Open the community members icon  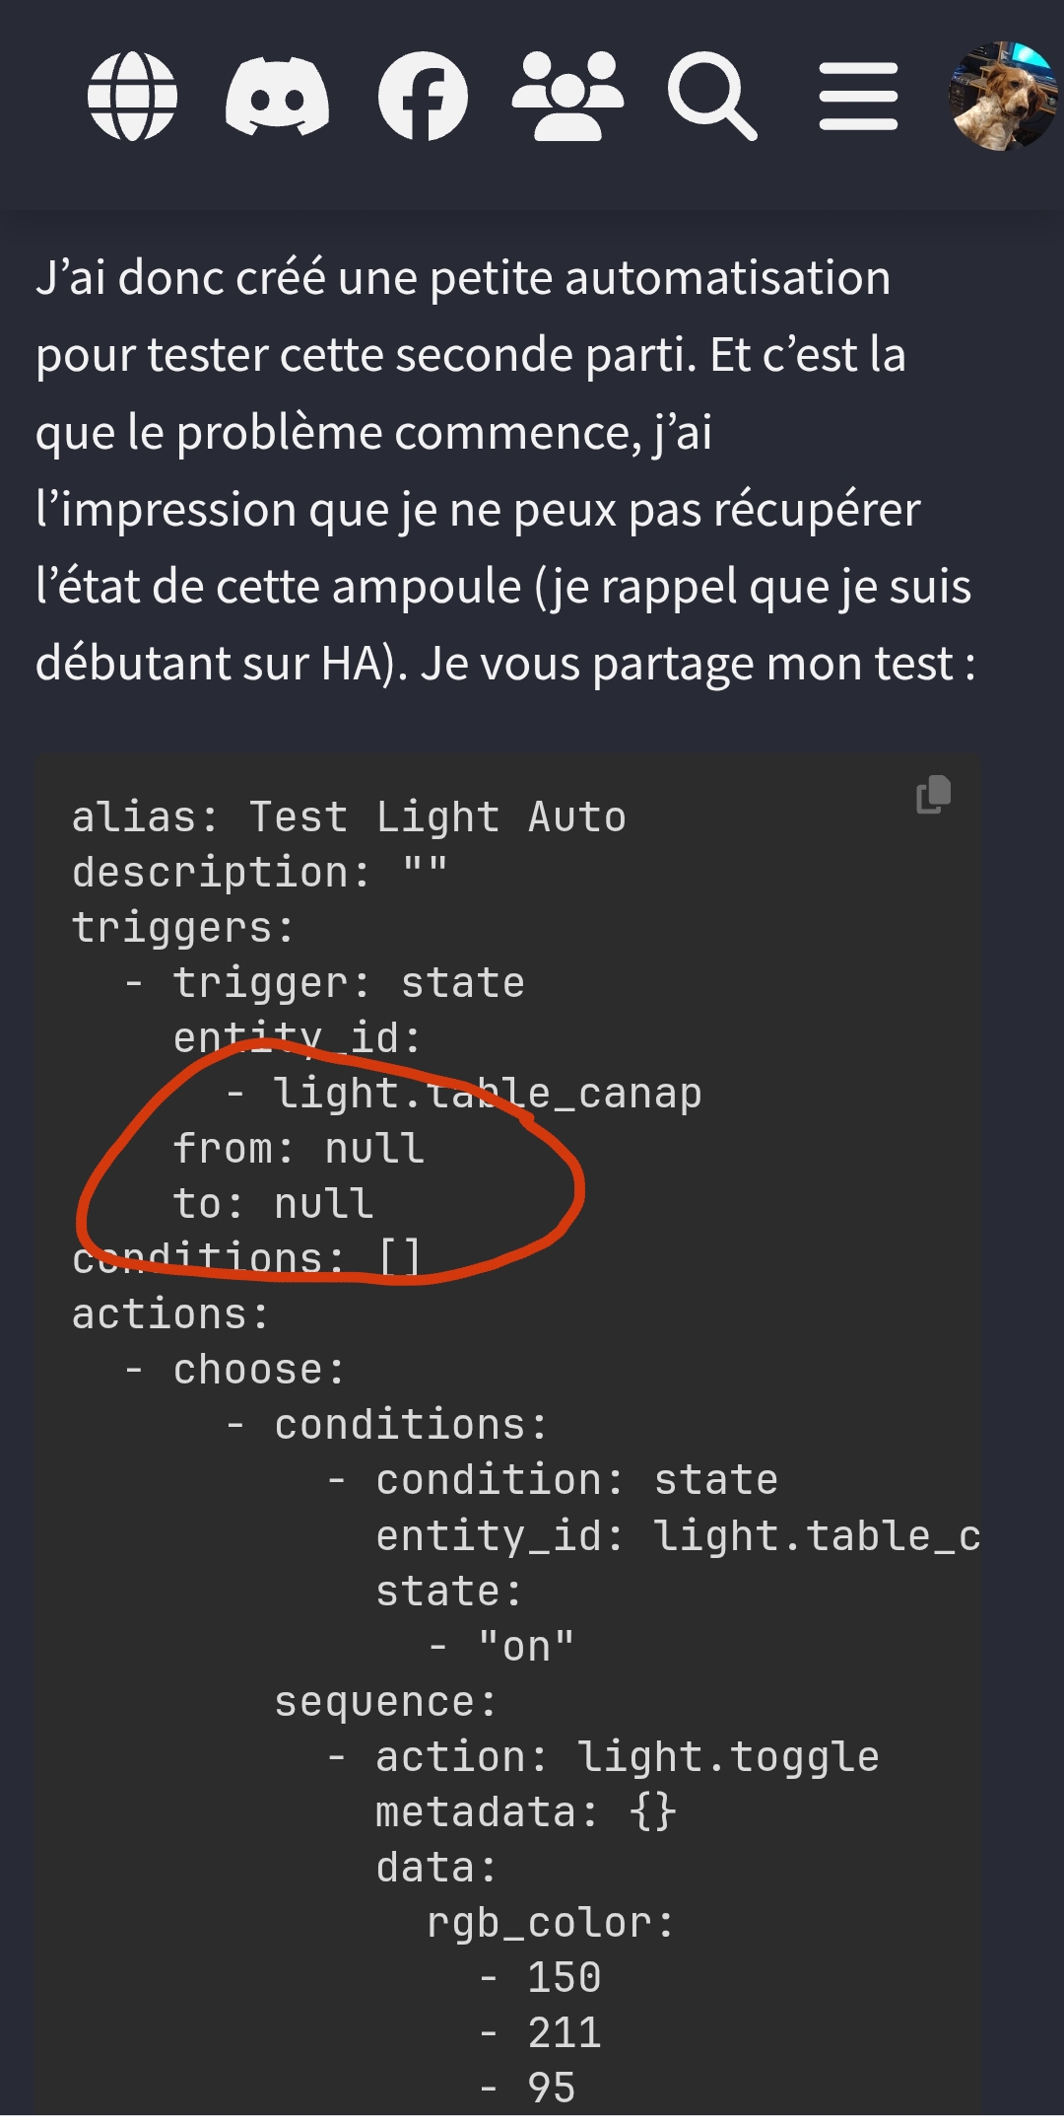(567, 97)
